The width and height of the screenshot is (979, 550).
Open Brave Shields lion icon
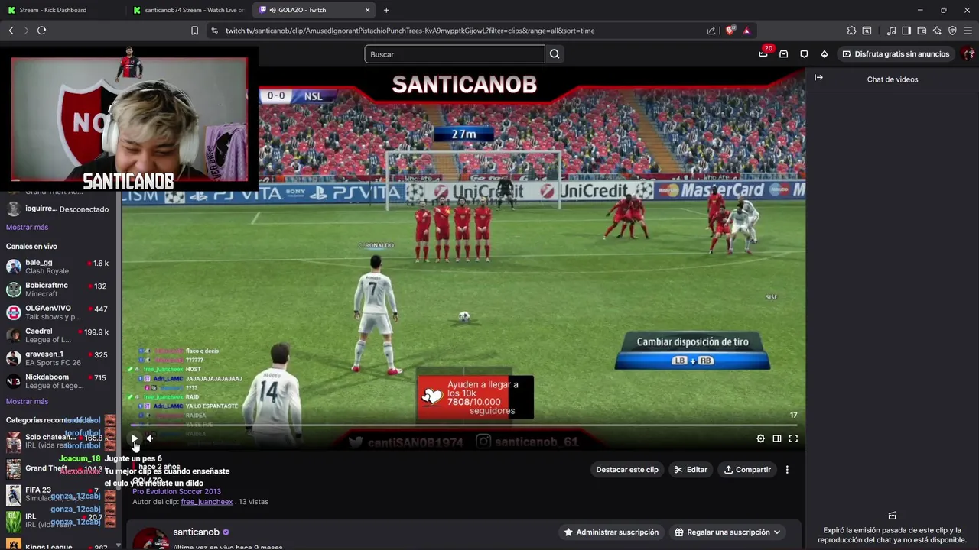point(730,31)
